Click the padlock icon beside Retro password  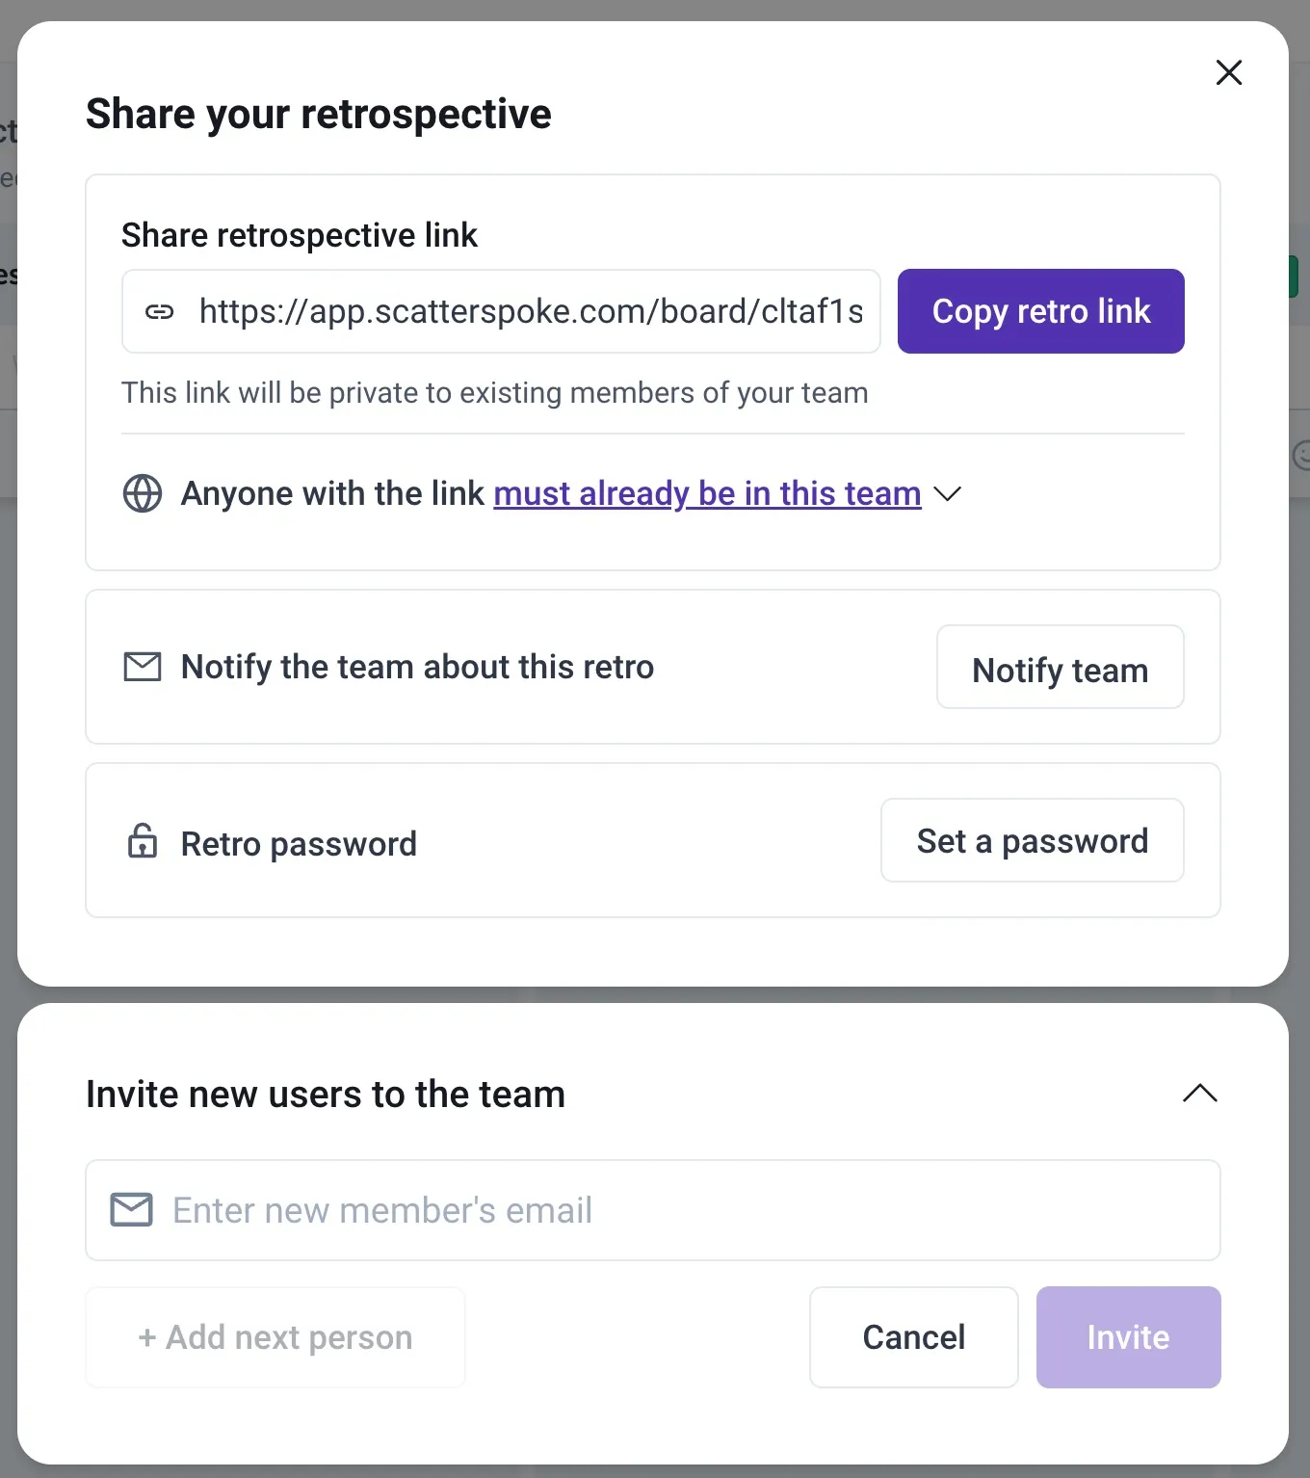coord(143,840)
